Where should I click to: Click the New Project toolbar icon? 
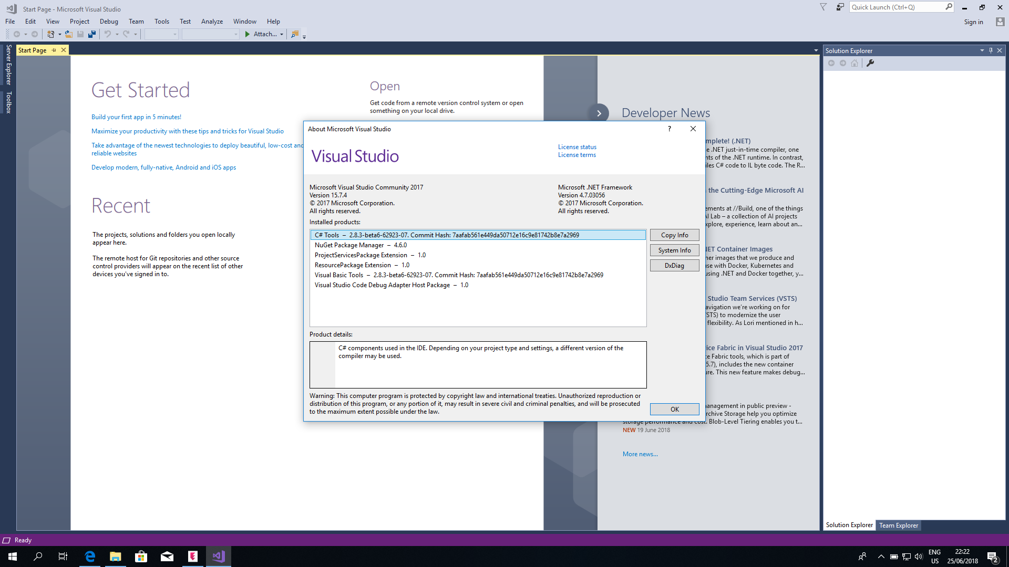click(x=51, y=34)
